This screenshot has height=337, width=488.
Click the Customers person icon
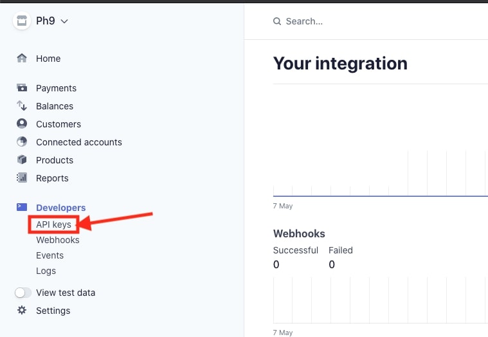click(22, 124)
